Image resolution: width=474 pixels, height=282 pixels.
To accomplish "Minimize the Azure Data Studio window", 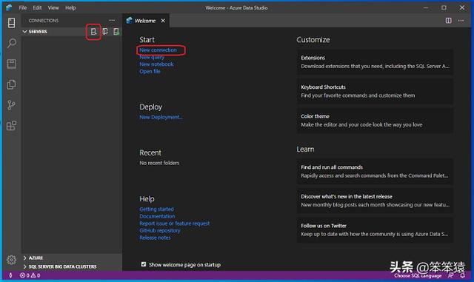I will coord(426,8).
